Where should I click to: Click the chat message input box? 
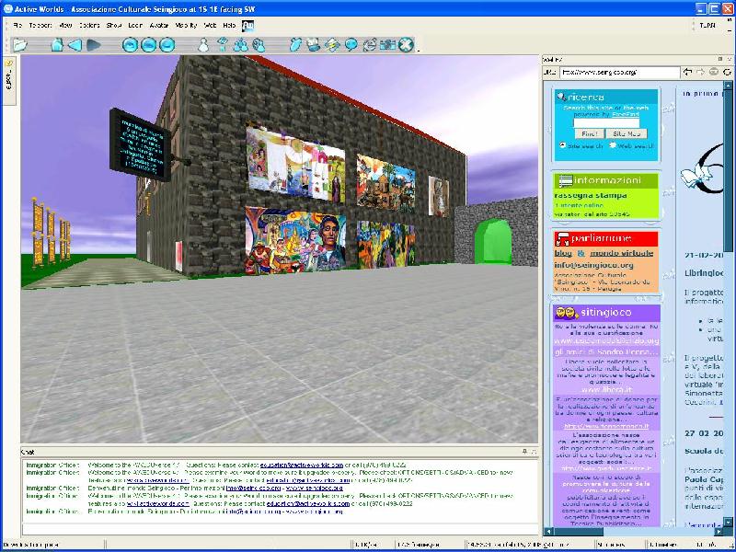(x=280, y=528)
